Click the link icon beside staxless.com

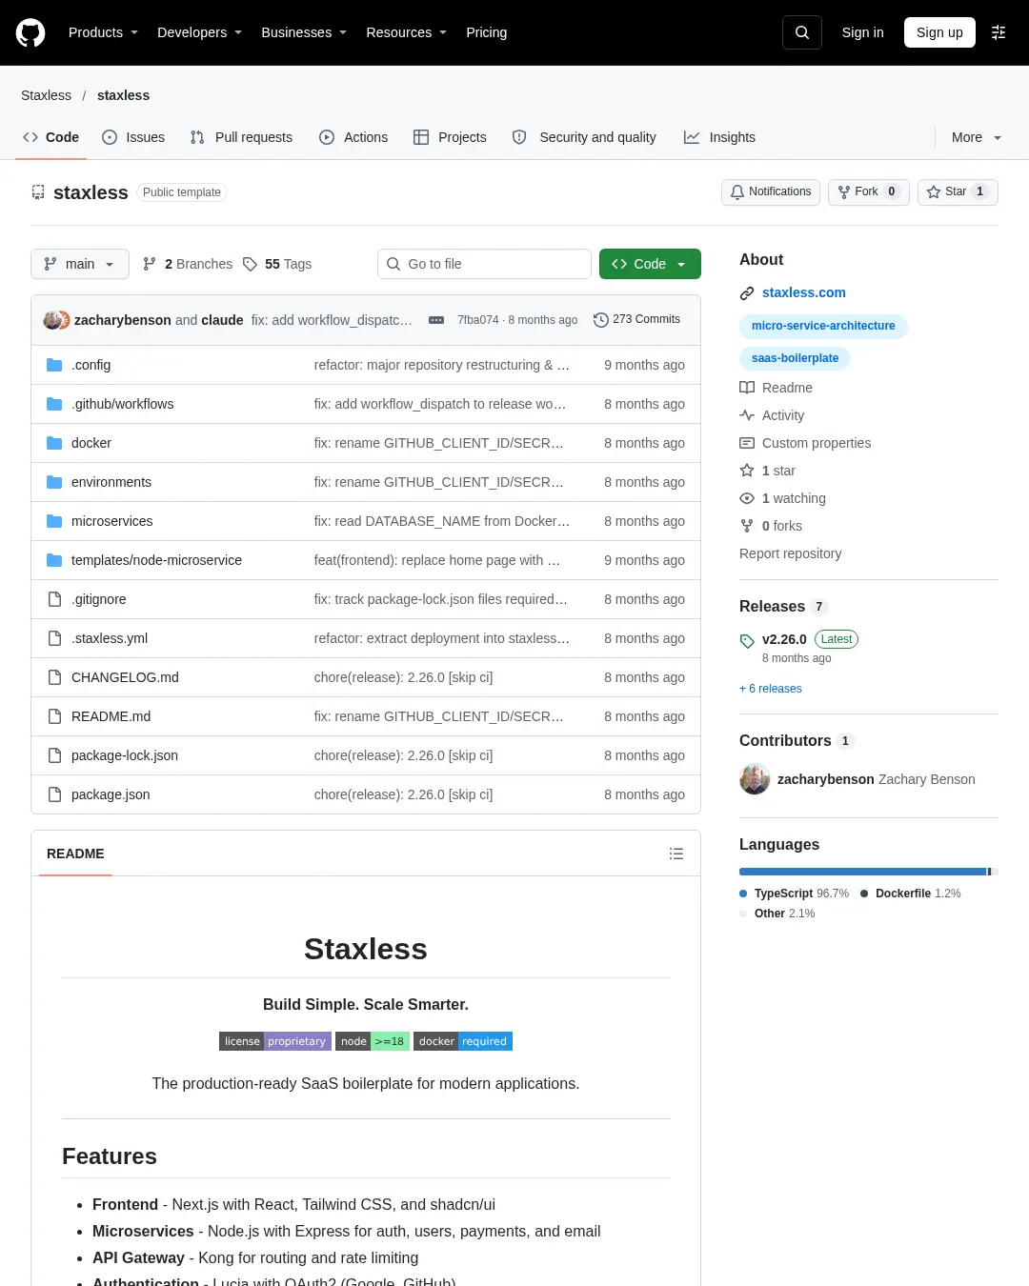pyautogui.click(x=747, y=293)
